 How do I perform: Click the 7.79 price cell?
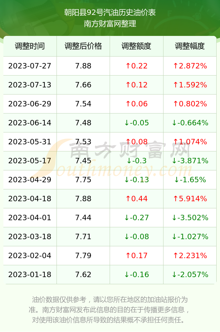click(x=83, y=255)
